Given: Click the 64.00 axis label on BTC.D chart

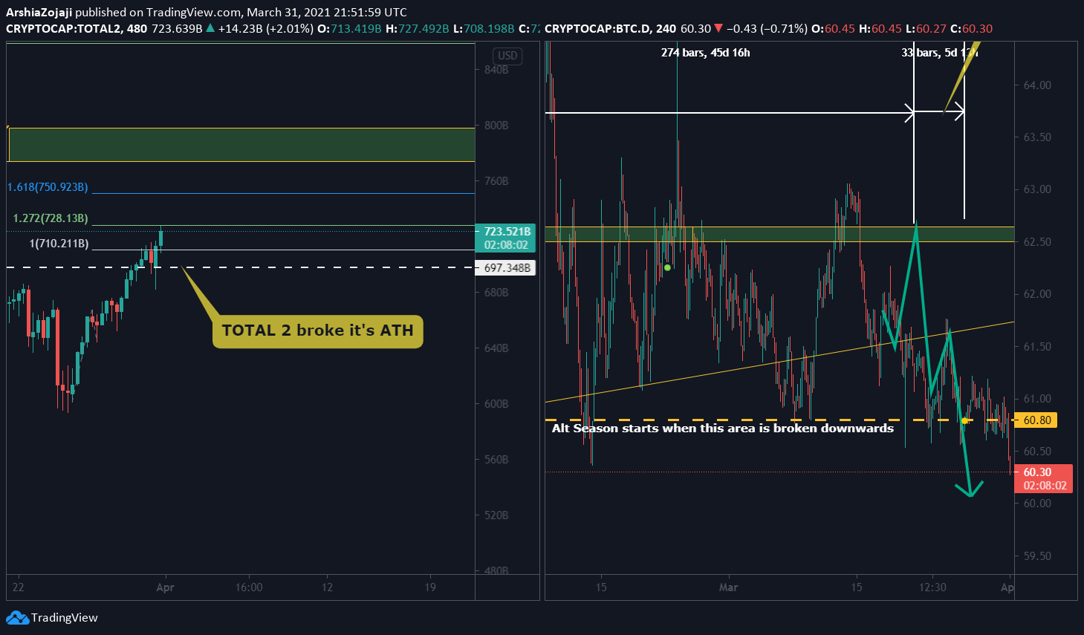Looking at the screenshot, I should point(1037,85).
